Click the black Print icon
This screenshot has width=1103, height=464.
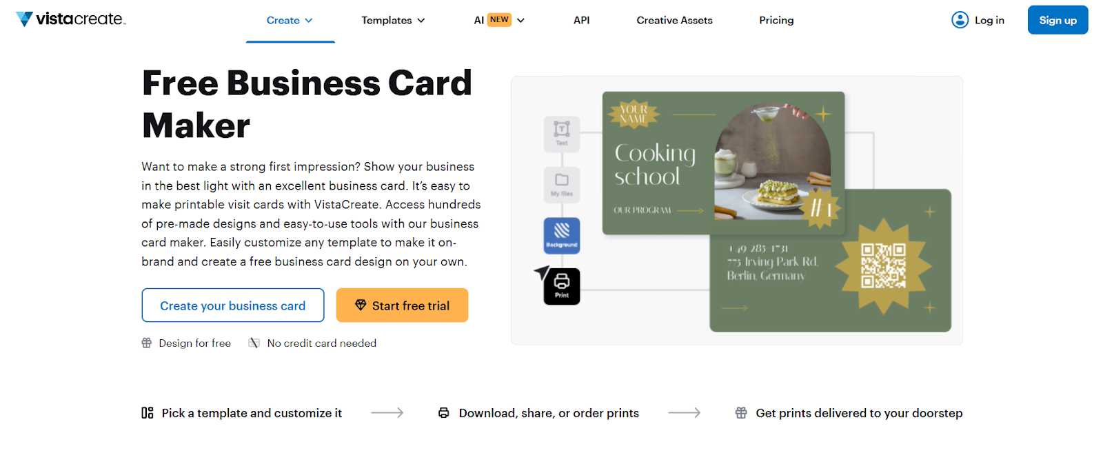(562, 286)
